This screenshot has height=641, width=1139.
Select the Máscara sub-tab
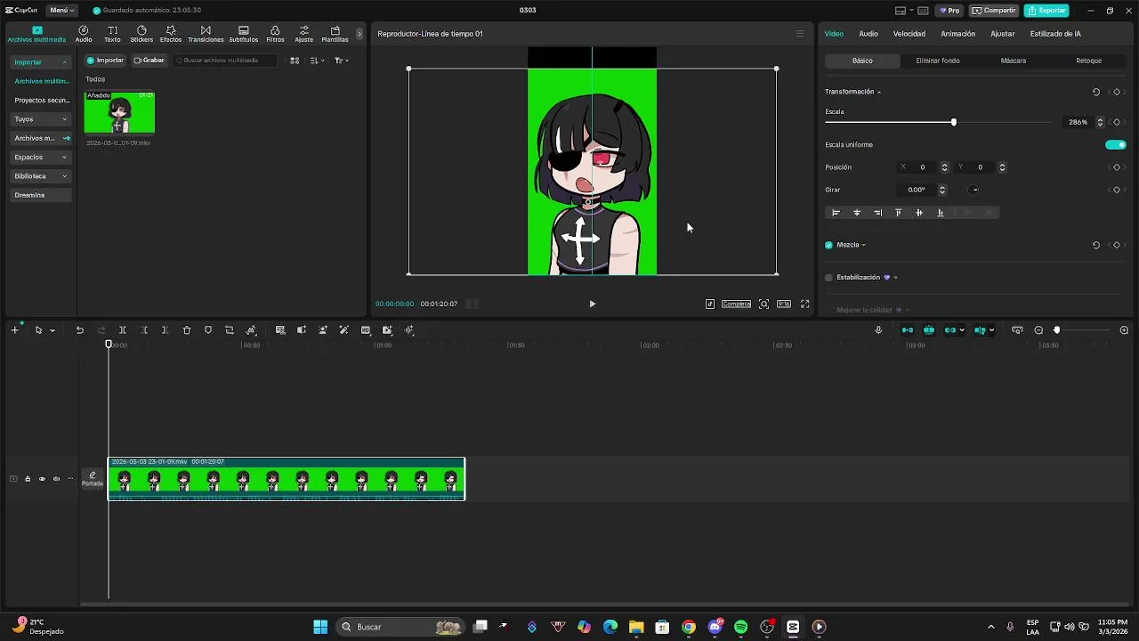1014,61
